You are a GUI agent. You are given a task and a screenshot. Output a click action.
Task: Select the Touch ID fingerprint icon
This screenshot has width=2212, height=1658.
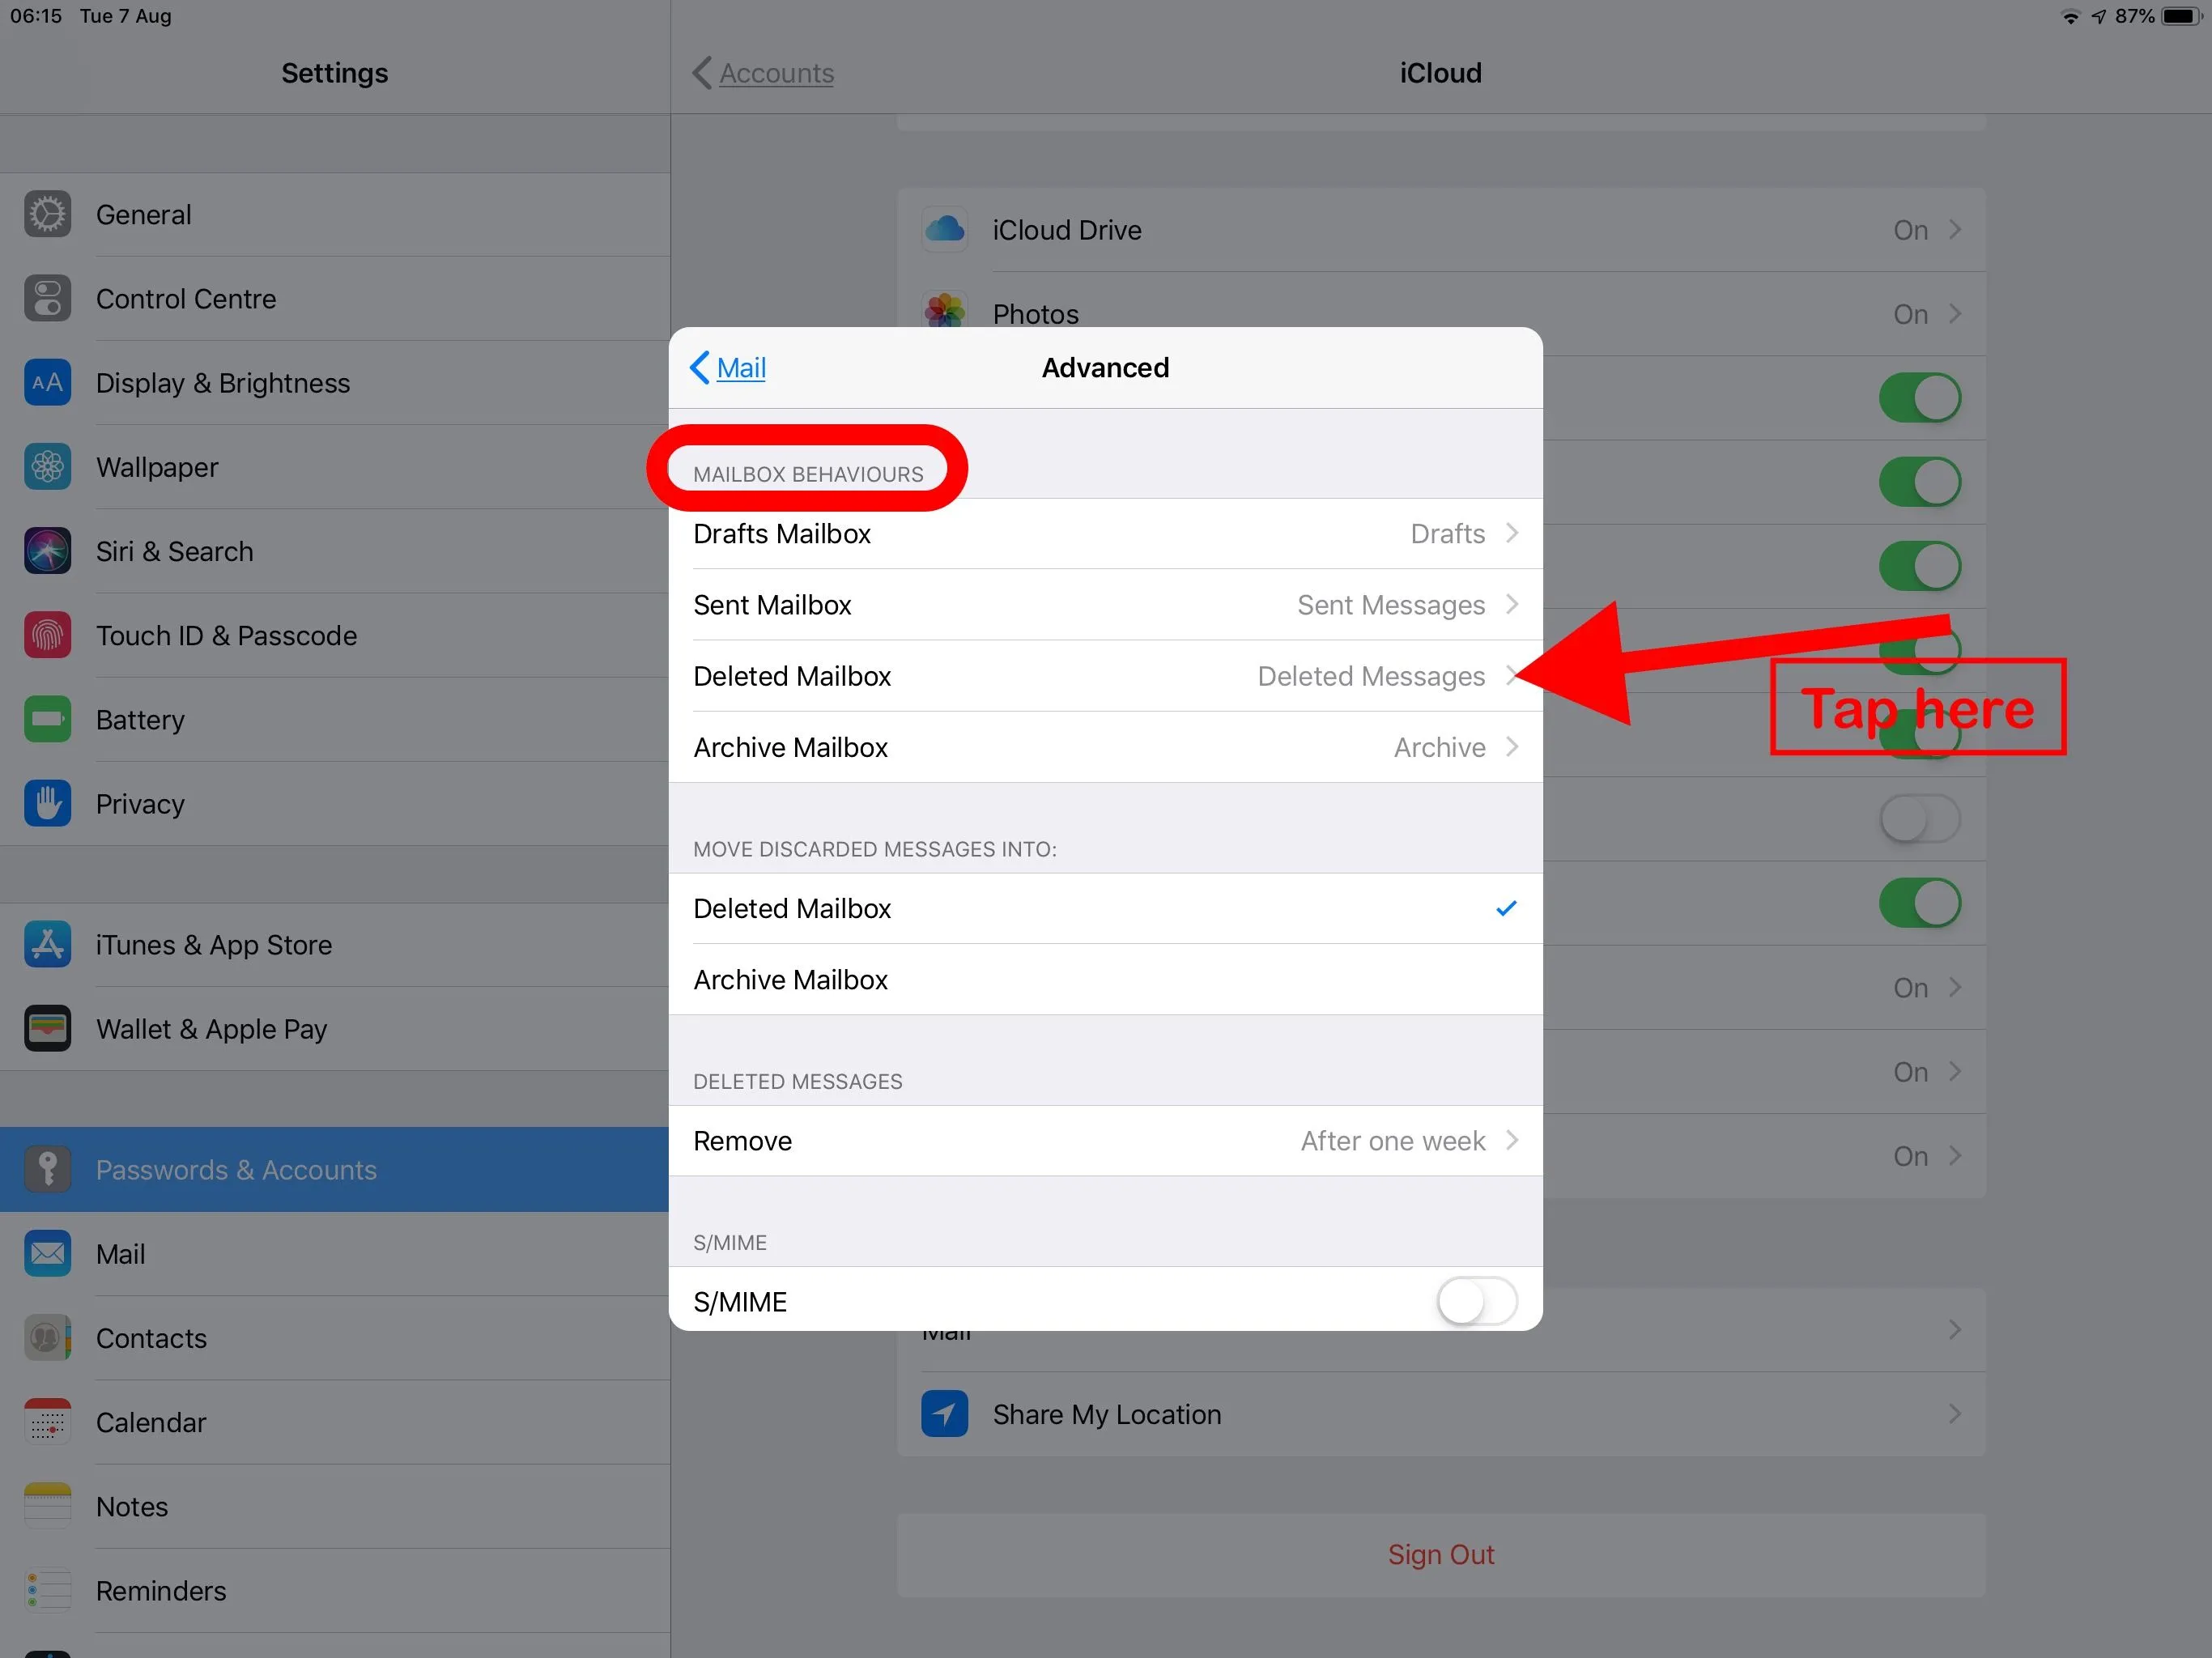[x=47, y=635]
